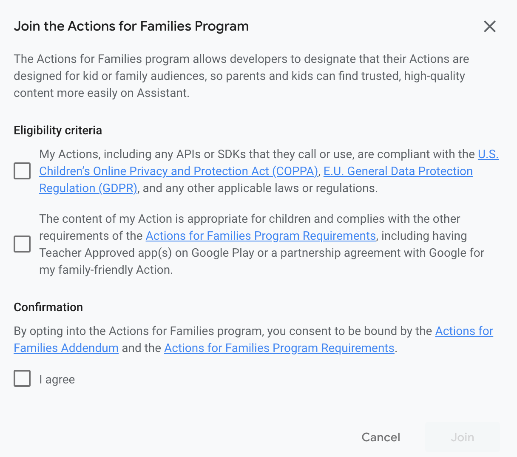This screenshot has width=517, height=457.
Task: Open the U.S. Children's Online Privacy (COPPA) link
Action: (x=179, y=171)
